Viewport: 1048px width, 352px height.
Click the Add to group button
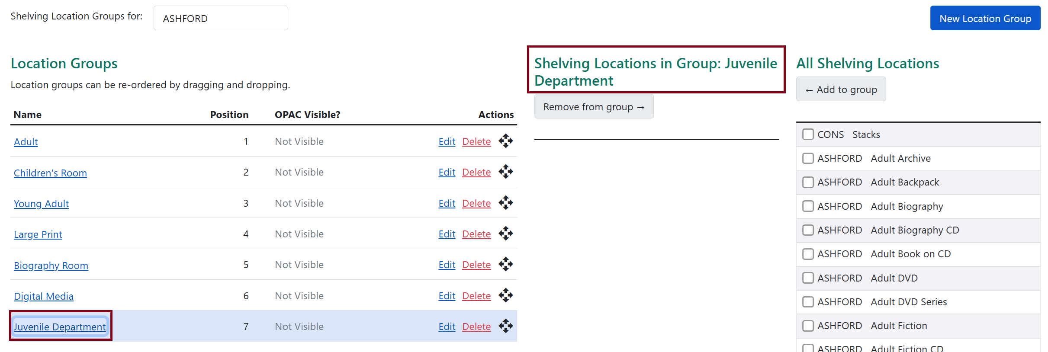841,89
